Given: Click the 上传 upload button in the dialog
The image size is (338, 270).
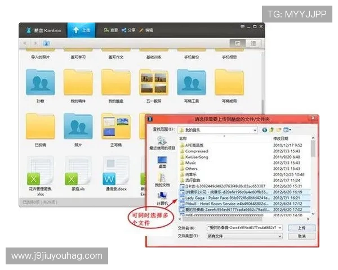Looking at the screenshot, I should pos(301,228).
